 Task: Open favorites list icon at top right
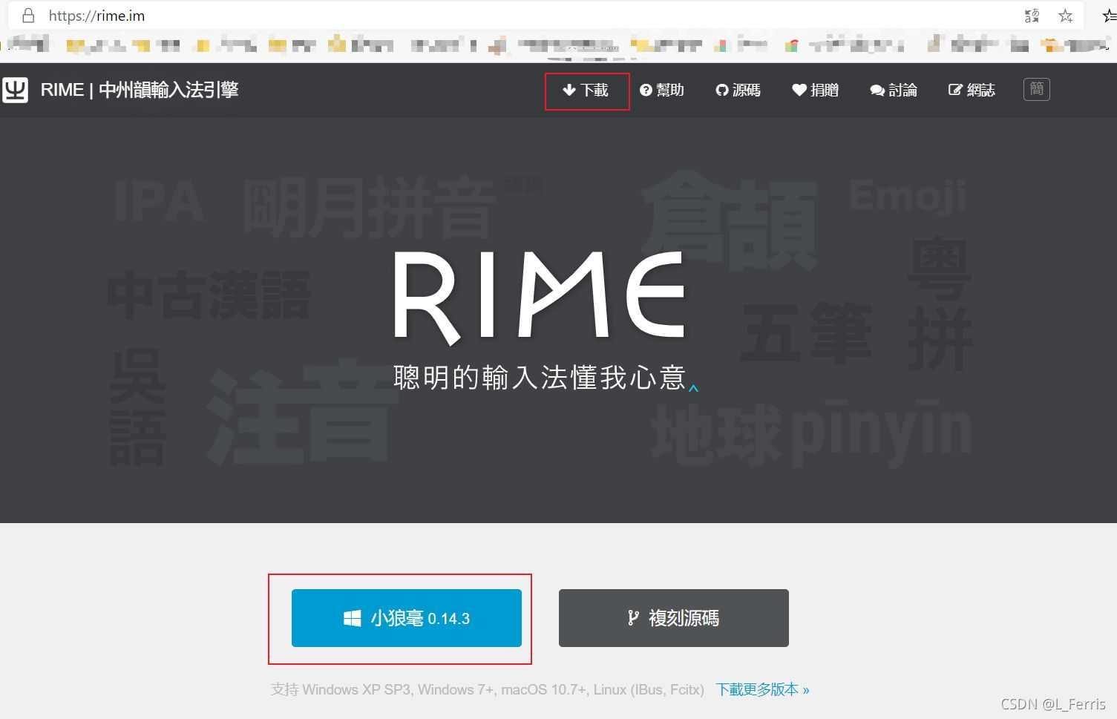(1110, 16)
